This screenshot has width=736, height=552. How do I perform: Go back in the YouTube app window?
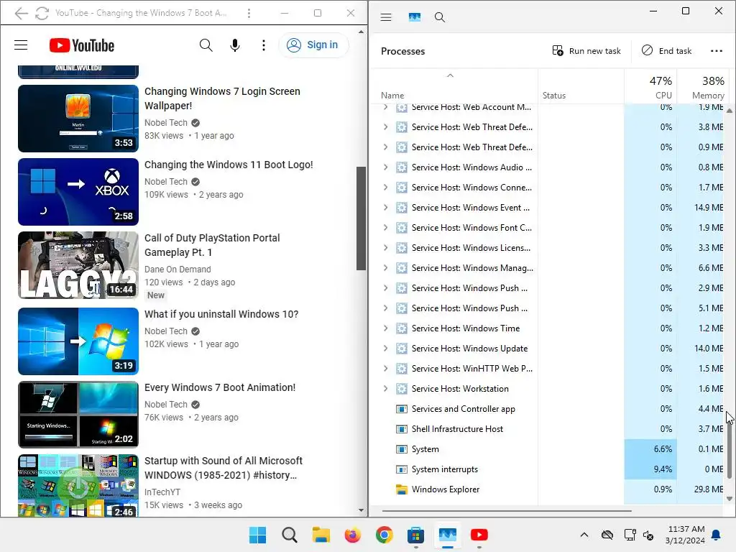(21, 13)
